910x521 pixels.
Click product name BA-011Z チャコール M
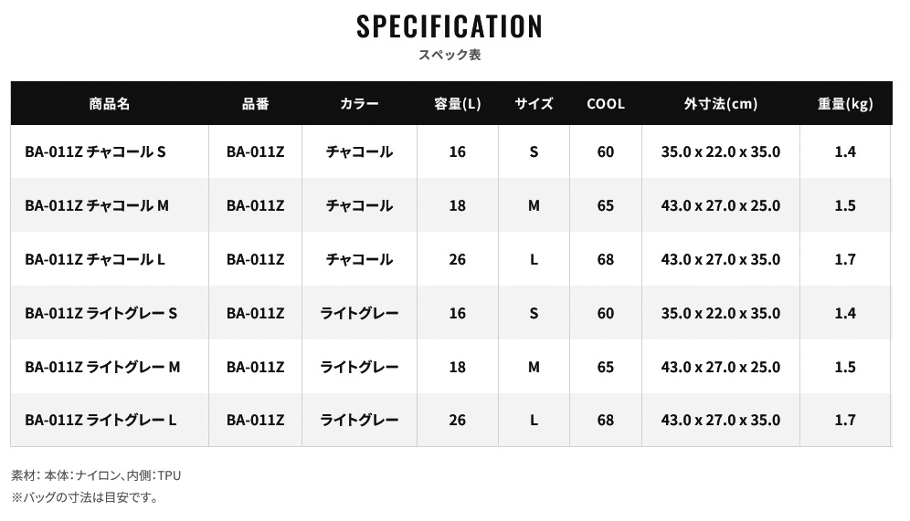click(x=97, y=205)
